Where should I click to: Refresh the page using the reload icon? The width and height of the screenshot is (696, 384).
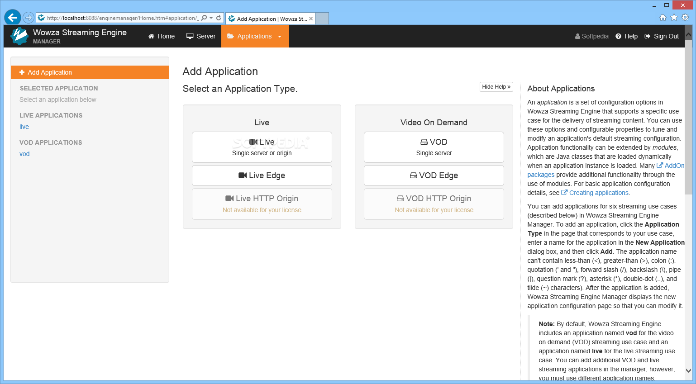coord(219,18)
